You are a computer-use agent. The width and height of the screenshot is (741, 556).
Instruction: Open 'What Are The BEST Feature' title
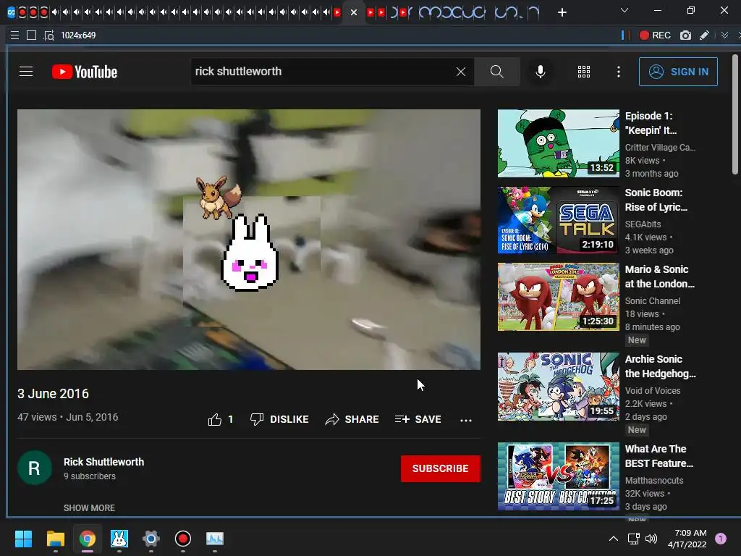coord(659,456)
